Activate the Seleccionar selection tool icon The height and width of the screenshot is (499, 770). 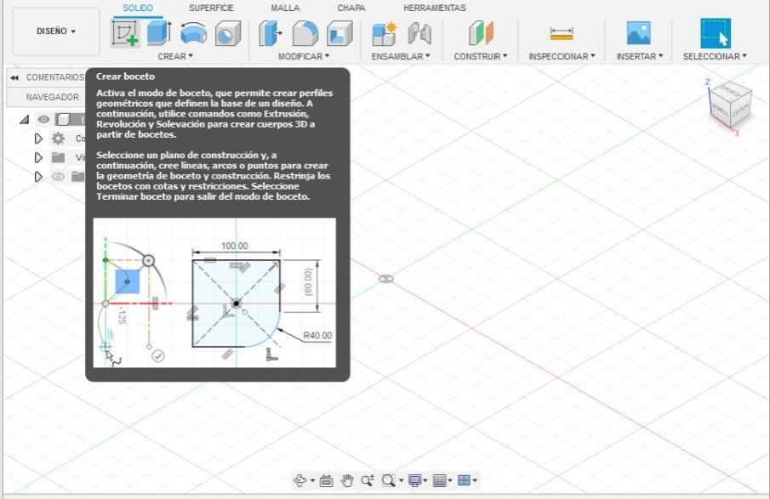tap(715, 33)
